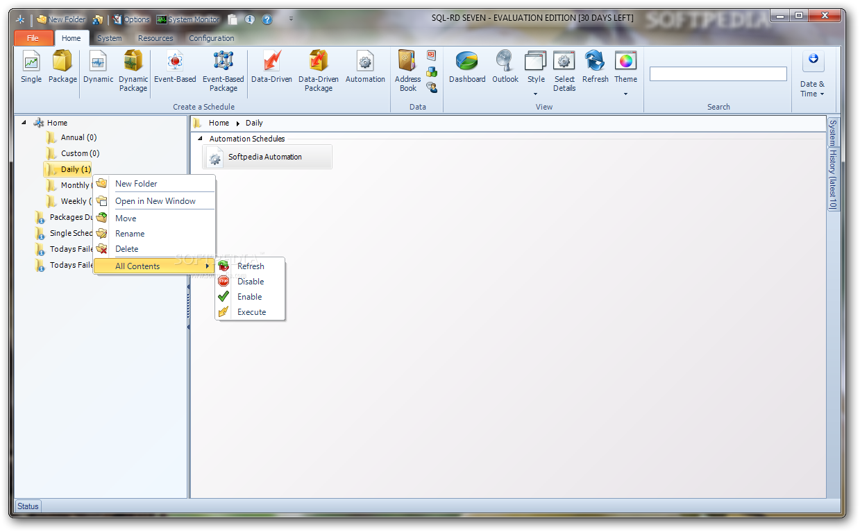Click the Dynamic schedule icon
Image resolution: width=860 pixels, height=532 pixels.
(x=99, y=67)
